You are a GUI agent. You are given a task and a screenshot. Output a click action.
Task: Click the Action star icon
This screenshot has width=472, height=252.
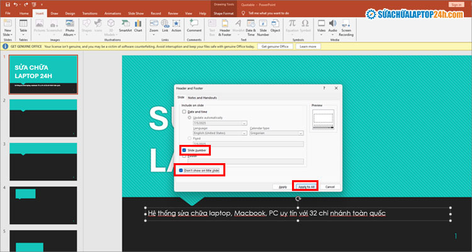pos(176,23)
